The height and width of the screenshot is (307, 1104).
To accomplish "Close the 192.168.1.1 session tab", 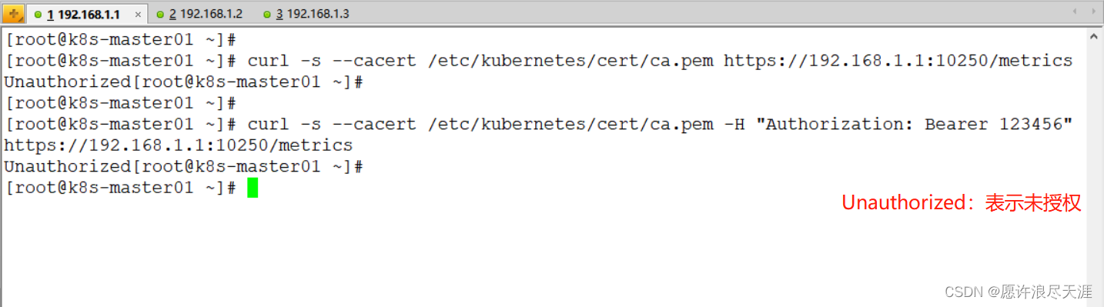I will (x=138, y=15).
